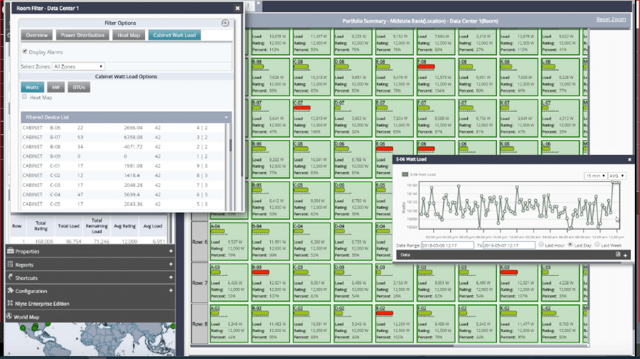Open the 15 min interval dropdown

(594, 176)
